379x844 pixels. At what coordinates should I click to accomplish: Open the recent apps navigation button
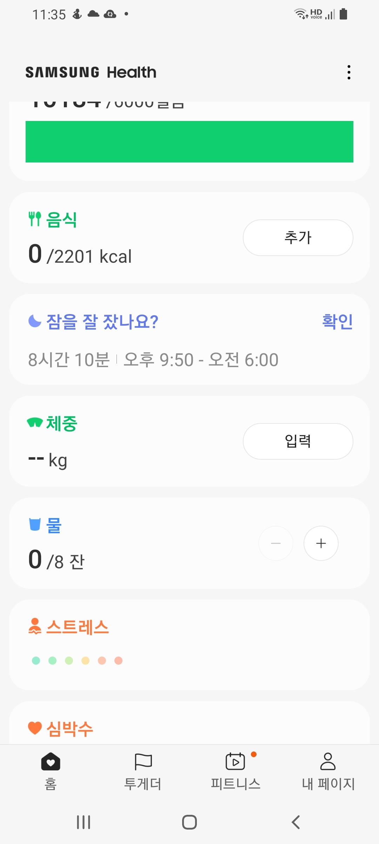pyautogui.click(x=84, y=822)
